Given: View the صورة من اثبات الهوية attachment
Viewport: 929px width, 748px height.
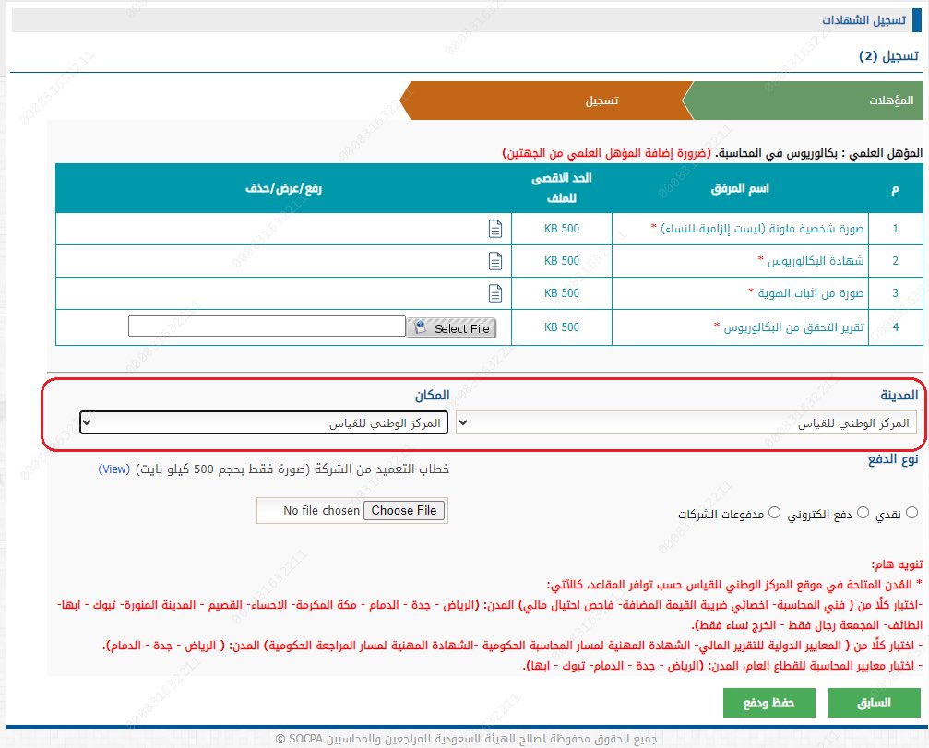Looking at the screenshot, I should point(495,292).
